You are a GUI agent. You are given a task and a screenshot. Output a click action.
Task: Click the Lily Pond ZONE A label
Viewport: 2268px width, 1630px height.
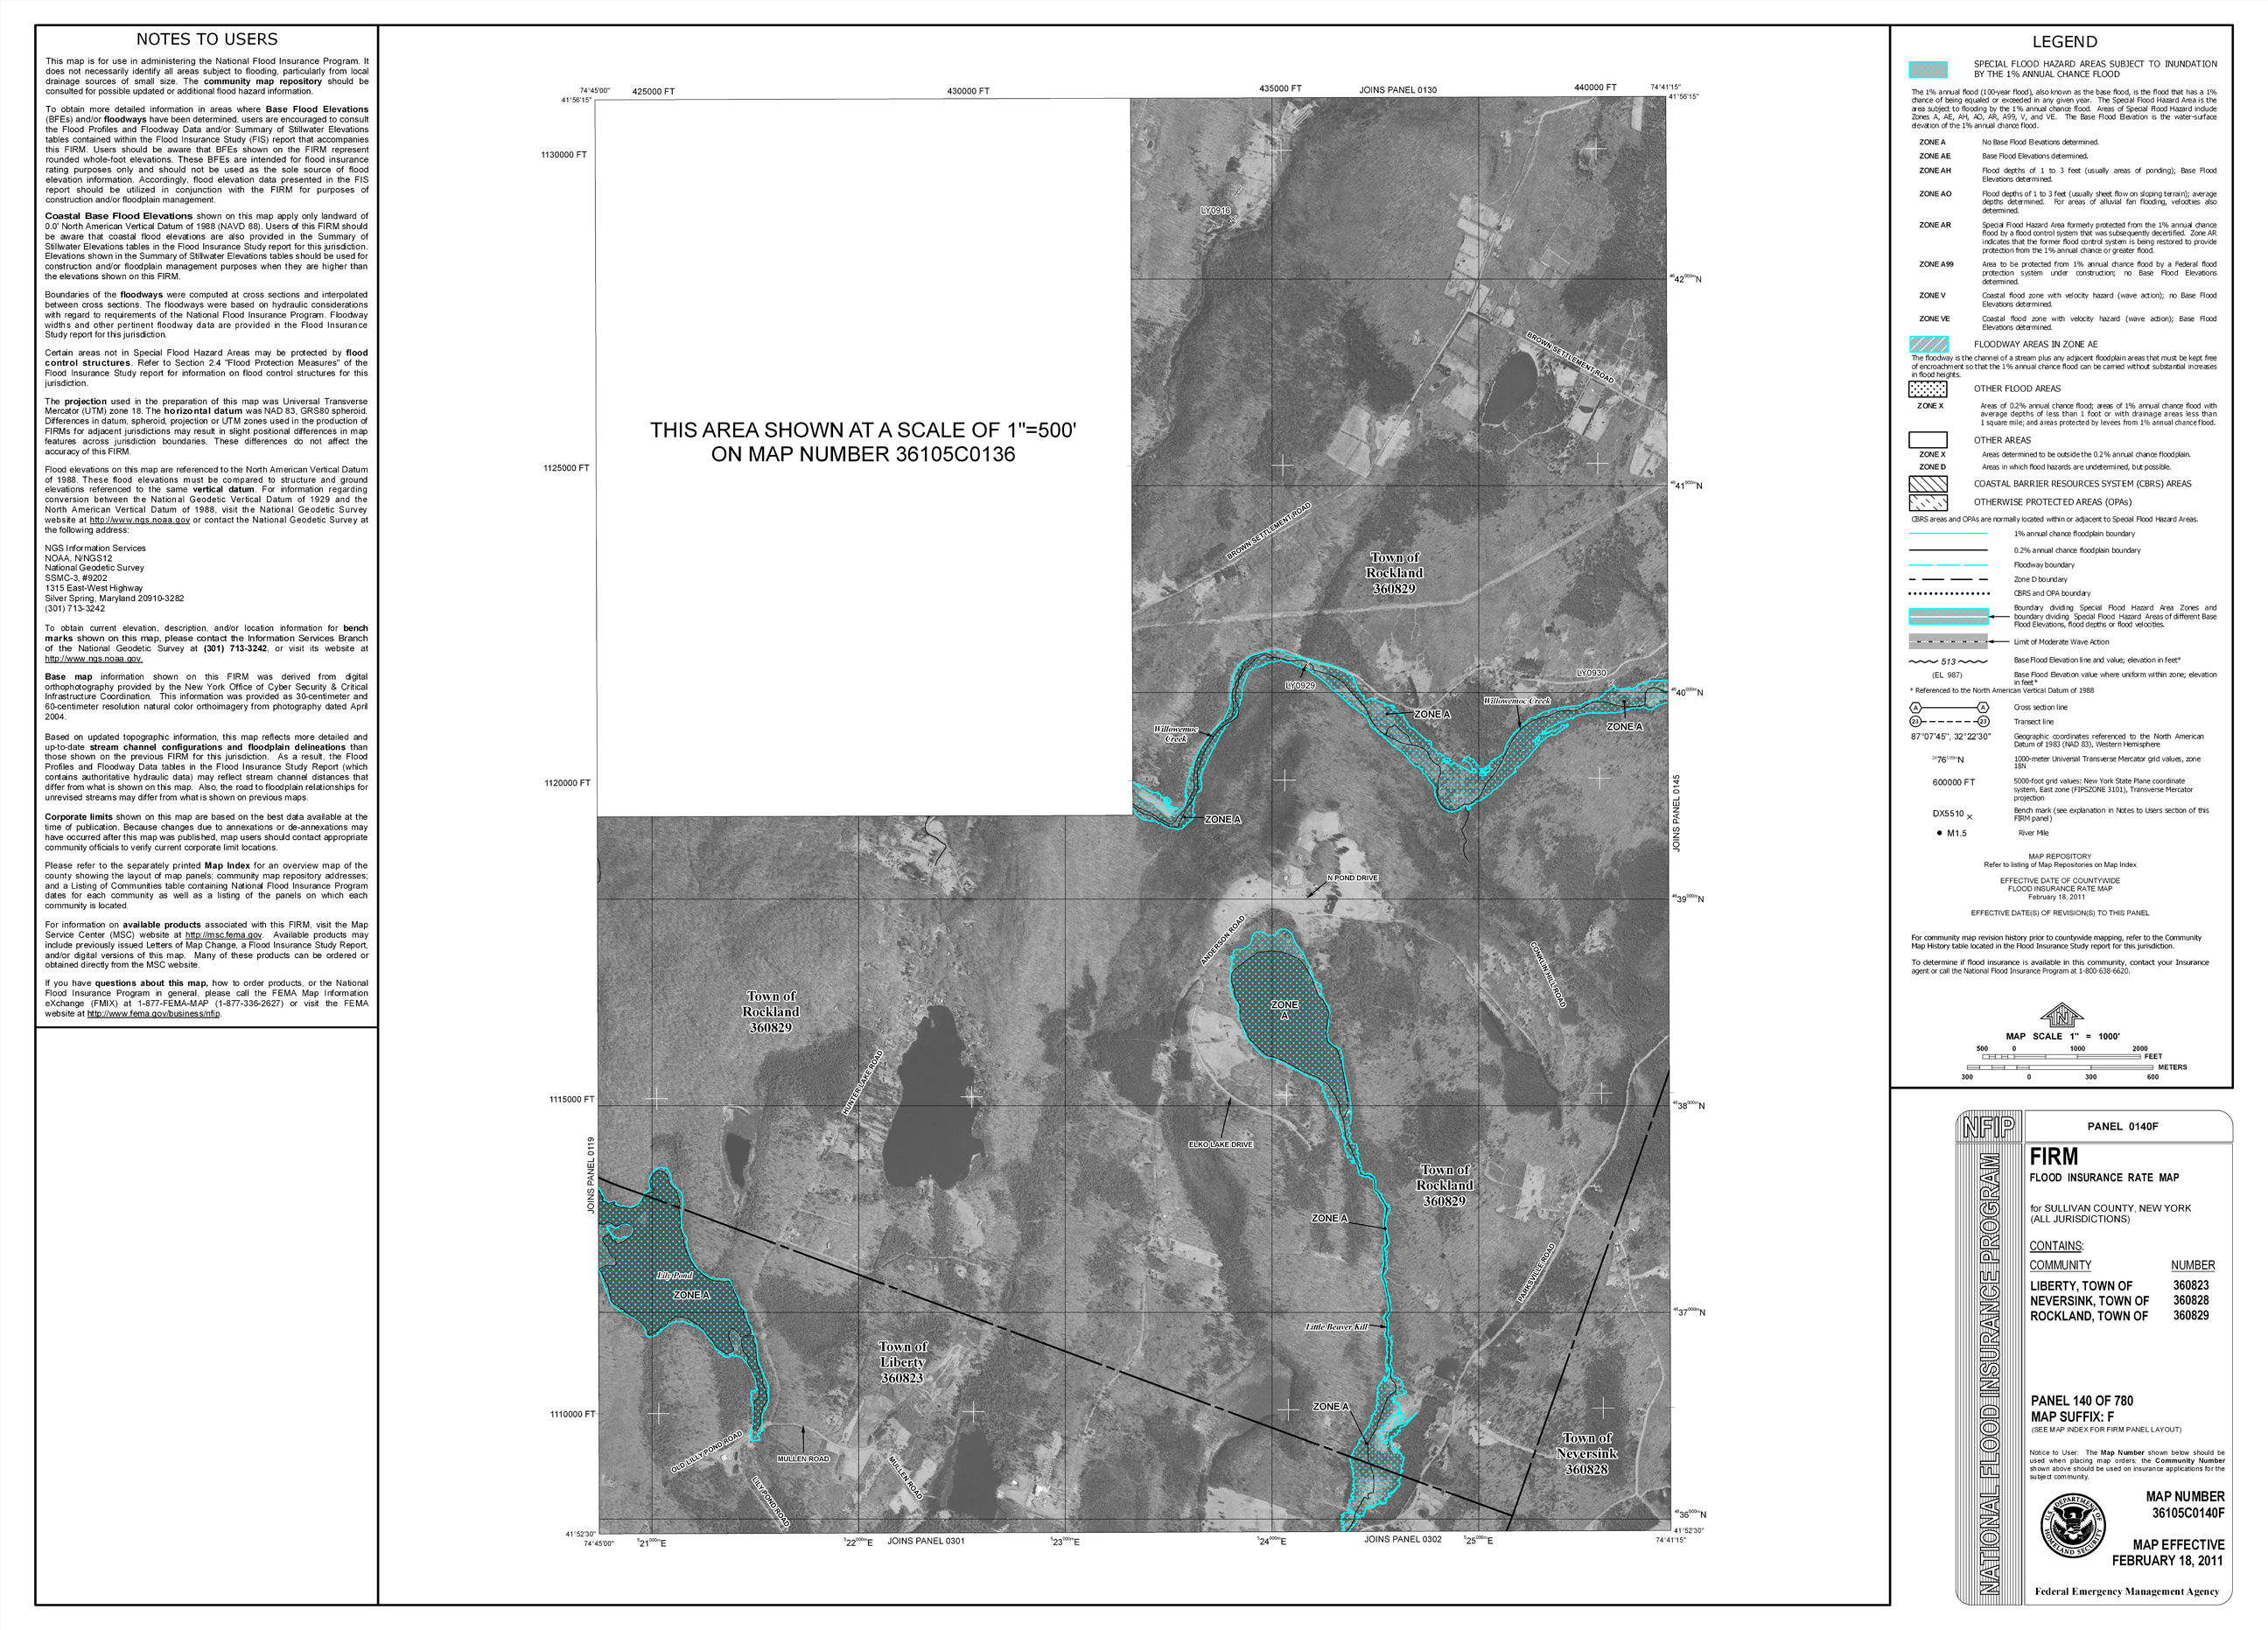(x=690, y=1295)
